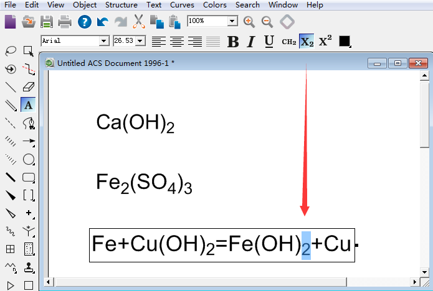Select the Arrow tool in the palette
This screenshot has height=291, width=433.
coord(29,141)
